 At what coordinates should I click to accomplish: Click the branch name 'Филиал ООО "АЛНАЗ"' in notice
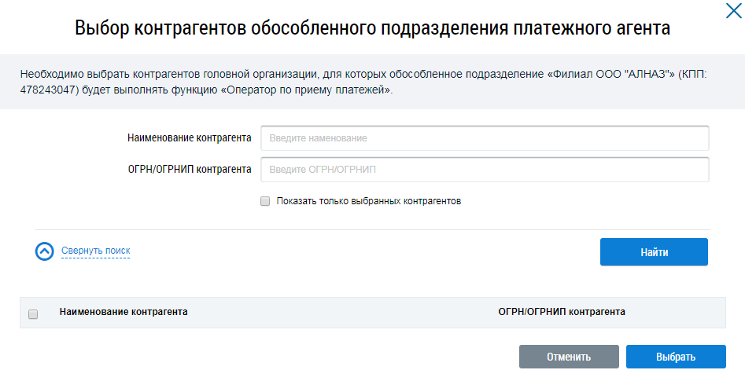(610, 75)
